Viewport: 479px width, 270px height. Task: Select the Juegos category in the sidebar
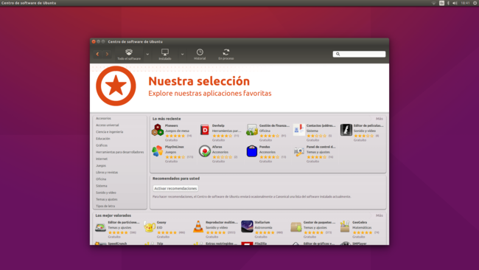coord(101,165)
